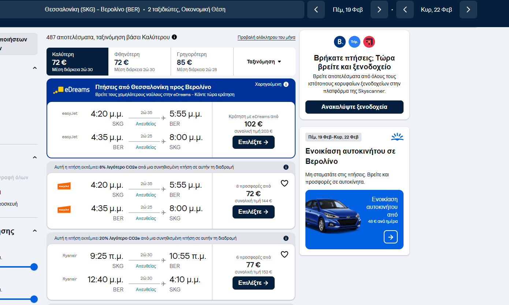The height and width of the screenshot is (305, 509).
Task: Show info for the 8% λιγότερο CO2e notice
Action: (286, 167)
